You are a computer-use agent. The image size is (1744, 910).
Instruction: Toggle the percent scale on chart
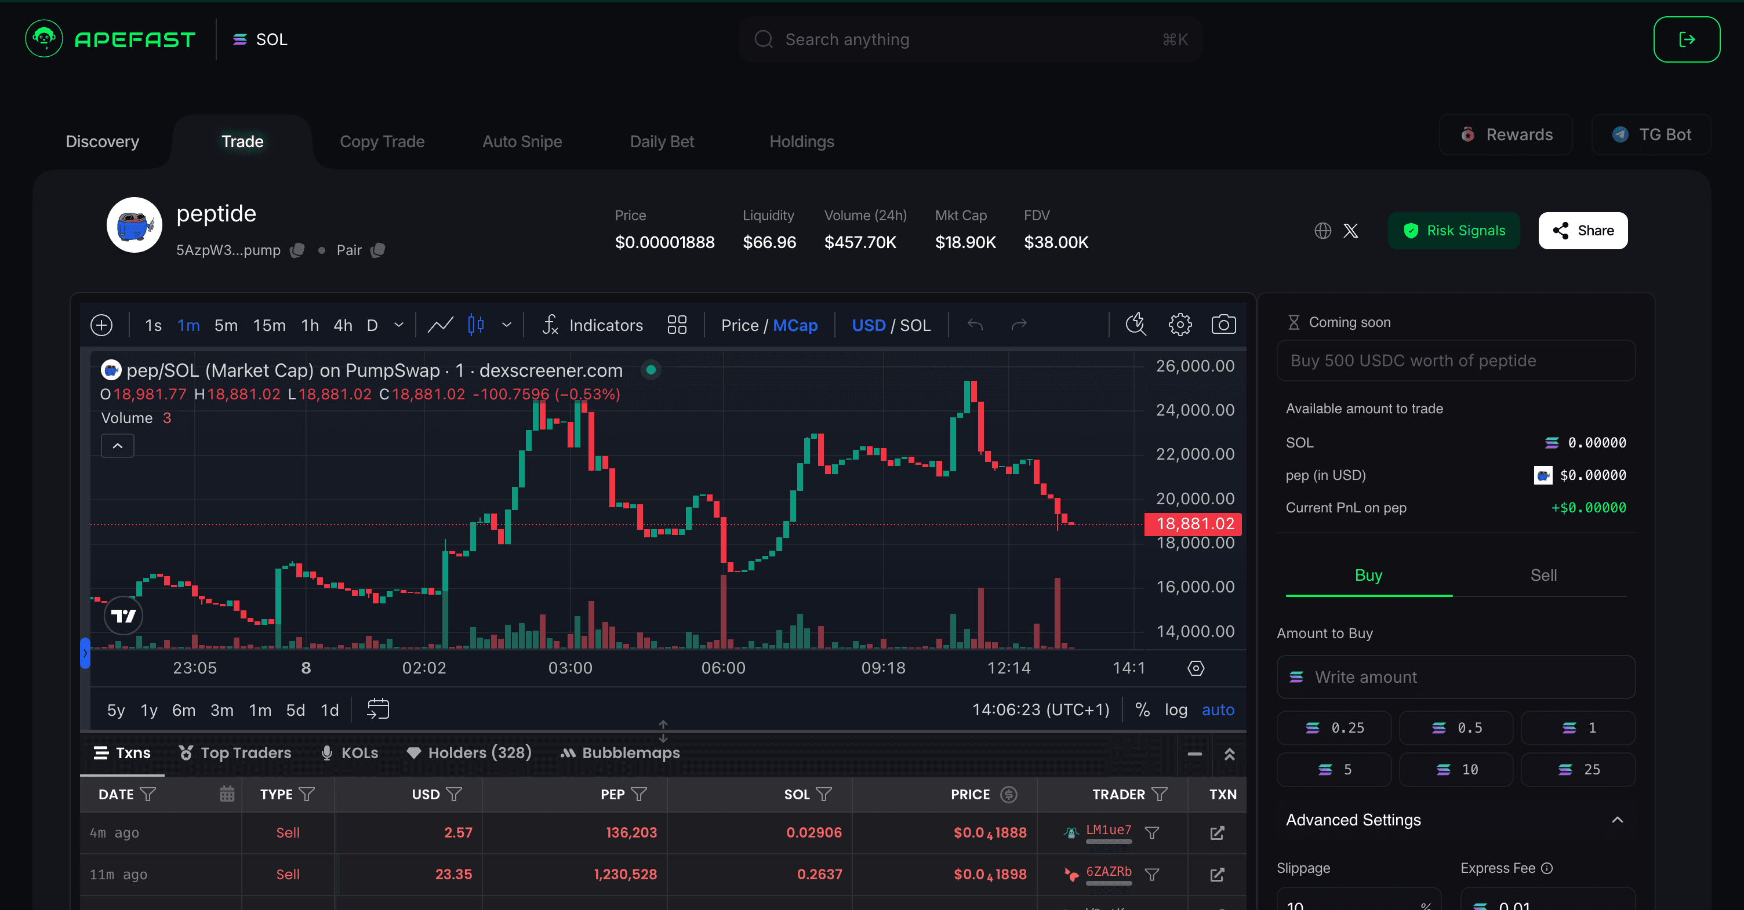pos(1142,709)
